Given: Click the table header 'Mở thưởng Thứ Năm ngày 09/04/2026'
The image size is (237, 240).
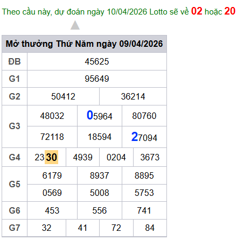Looking at the screenshot, I should [84, 44].
